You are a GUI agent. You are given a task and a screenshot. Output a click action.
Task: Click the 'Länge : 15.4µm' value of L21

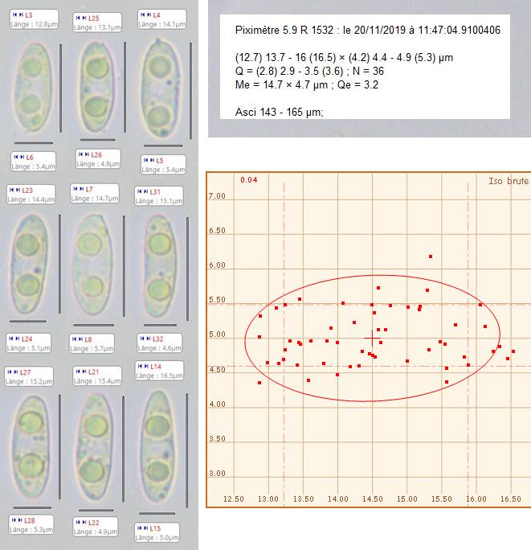(x=97, y=381)
